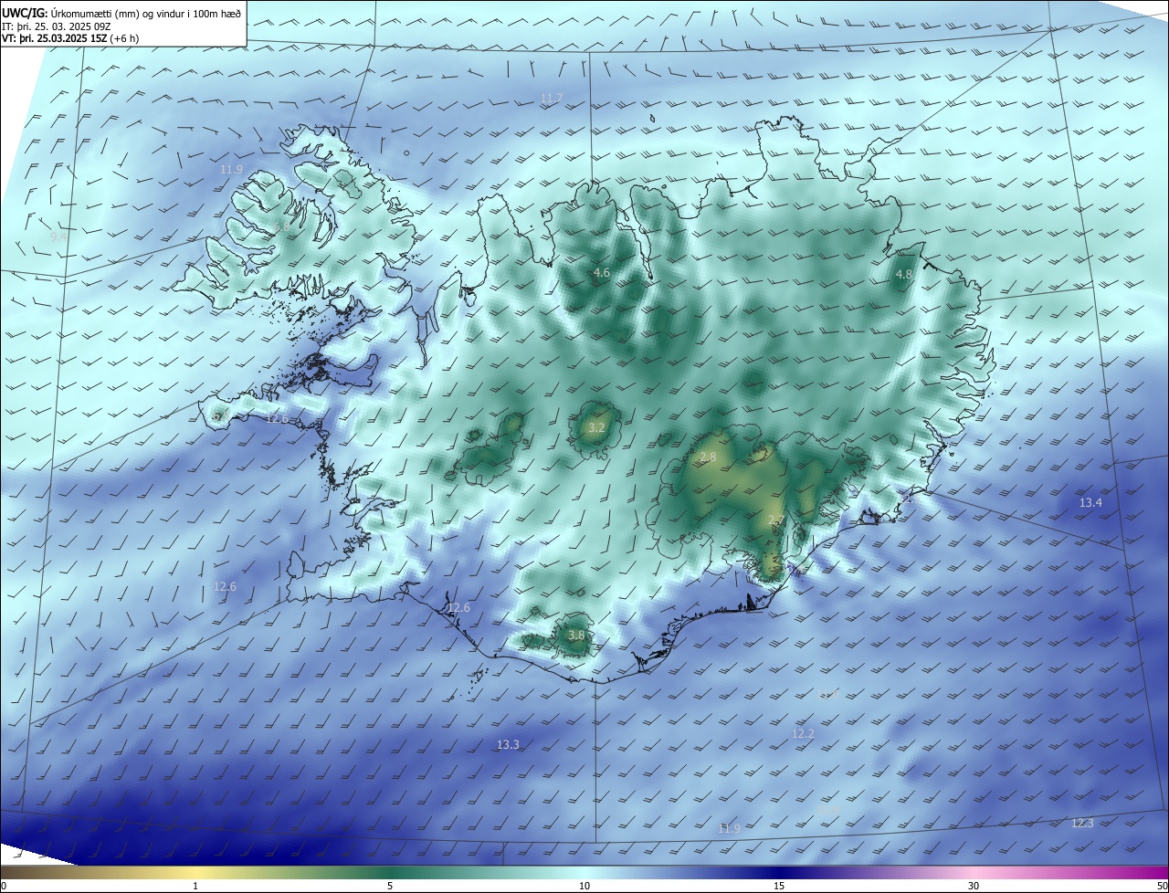The image size is (1169, 893).
Task: Click the 30 mark on the color bar
Action: tap(974, 886)
